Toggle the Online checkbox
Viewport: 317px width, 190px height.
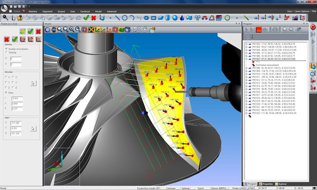pyautogui.click(x=11, y=11)
